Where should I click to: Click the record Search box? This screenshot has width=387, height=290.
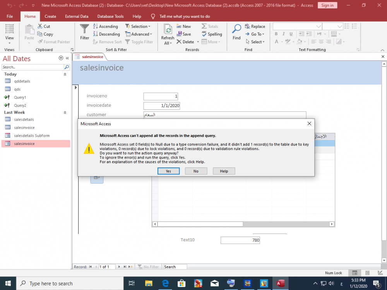(x=175, y=267)
